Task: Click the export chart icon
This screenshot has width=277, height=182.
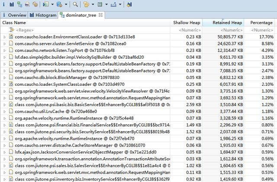Action: point(113,4)
